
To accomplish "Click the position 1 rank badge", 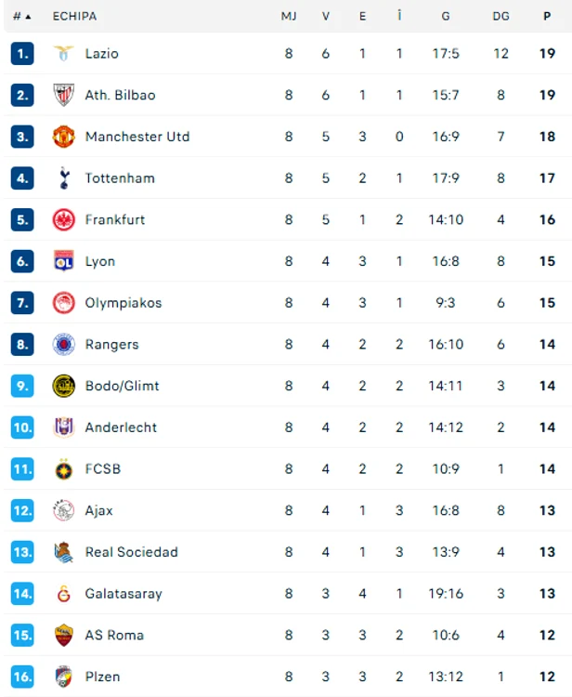I will (22, 53).
